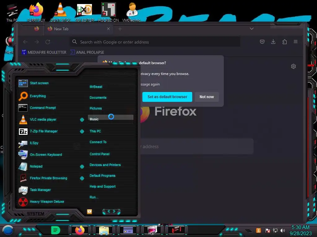Open Firefox extensions puzzle icon

(x=284, y=42)
